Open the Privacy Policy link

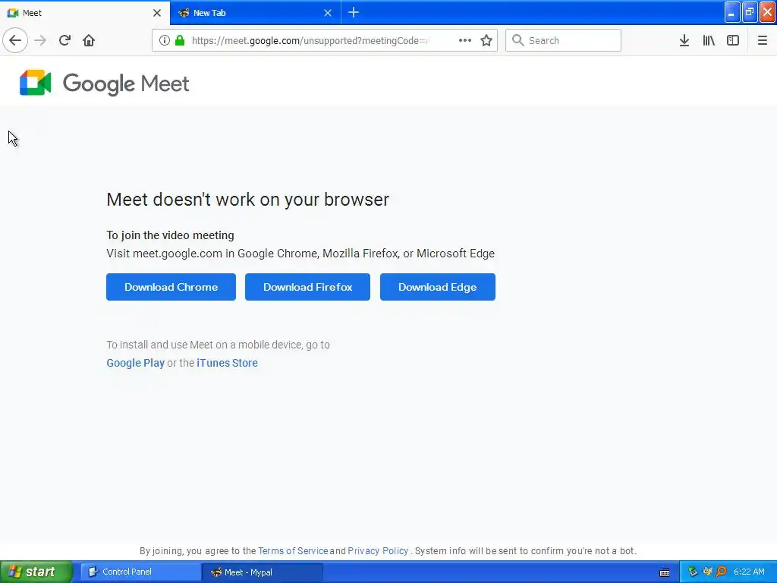pos(378,551)
